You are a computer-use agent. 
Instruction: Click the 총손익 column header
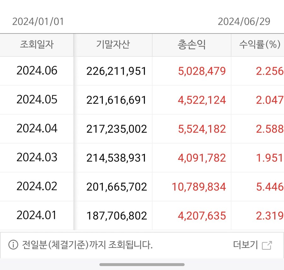pyautogui.click(x=192, y=45)
